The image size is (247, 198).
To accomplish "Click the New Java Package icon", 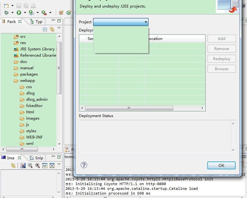I will (x=62, y=13).
